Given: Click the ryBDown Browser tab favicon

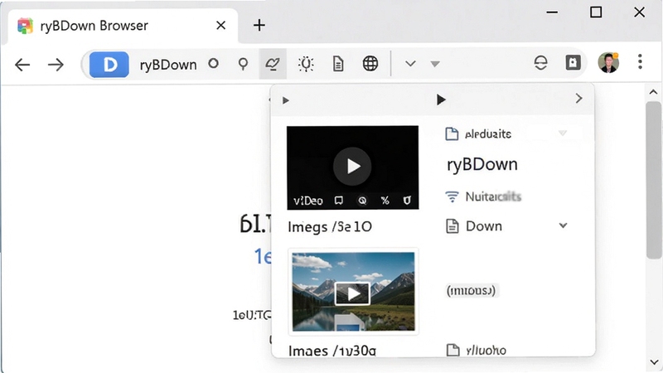Looking at the screenshot, I should [25, 26].
